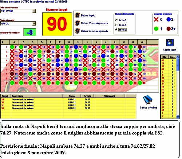Click the grid column header H
The image size is (182, 159).
[78, 42]
